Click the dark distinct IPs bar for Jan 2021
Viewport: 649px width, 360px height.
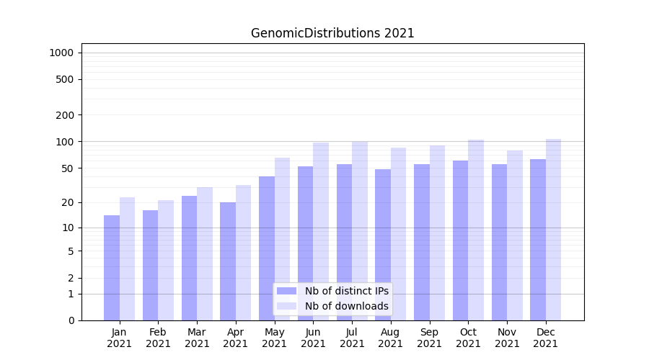tap(112, 268)
